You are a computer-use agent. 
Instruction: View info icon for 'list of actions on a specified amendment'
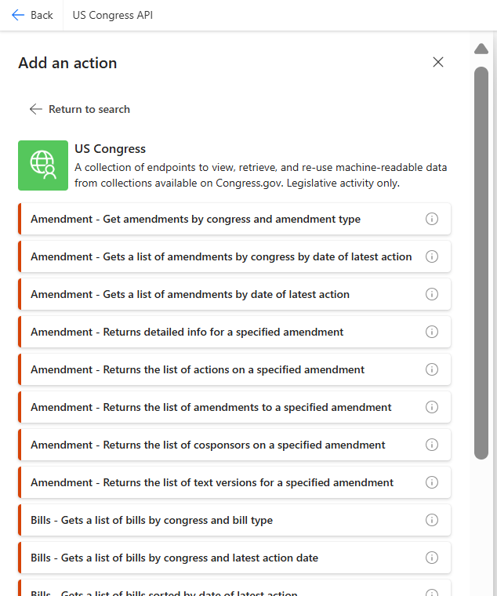click(431, 369)
